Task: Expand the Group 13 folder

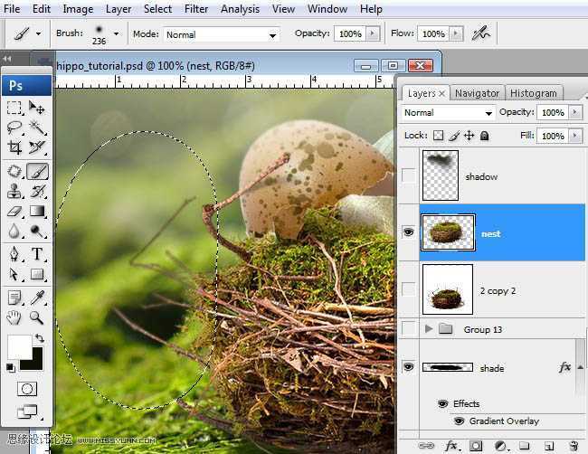Action: (x=429, y=329)
